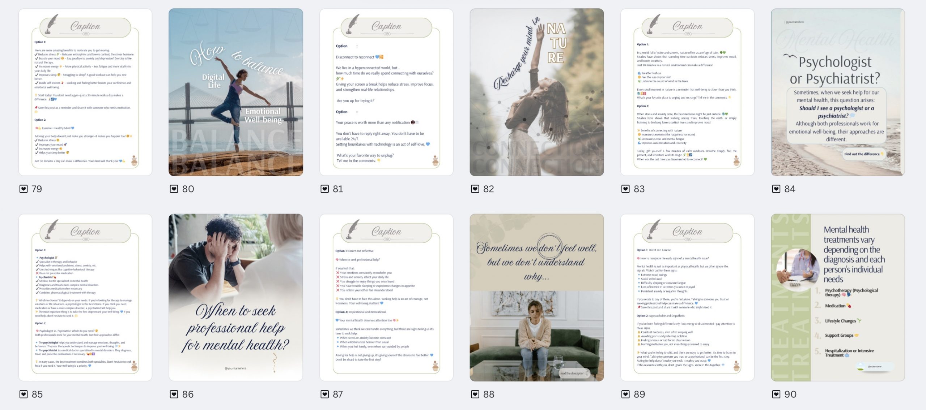Select the 'When to seek professional help' thumbnail
The width and height of the screenshot is (926, 410).
tap(236, 297)
